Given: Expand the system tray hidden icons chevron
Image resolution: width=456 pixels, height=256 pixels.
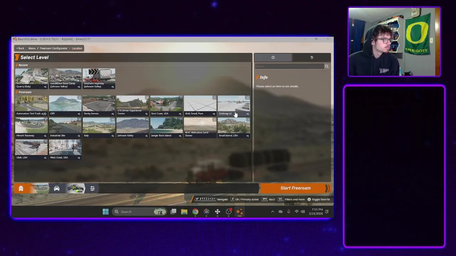Looking at the screenshot, I should (x=273, y=212).
